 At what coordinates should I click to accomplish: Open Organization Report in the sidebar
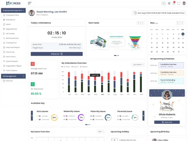point(14,66)
